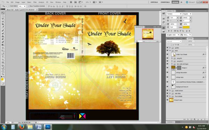The width and height of the screenshot is (209, 130).
Task: Select the Clone Stamp tool
Action: pyautogui.click(x=3, y=36)
